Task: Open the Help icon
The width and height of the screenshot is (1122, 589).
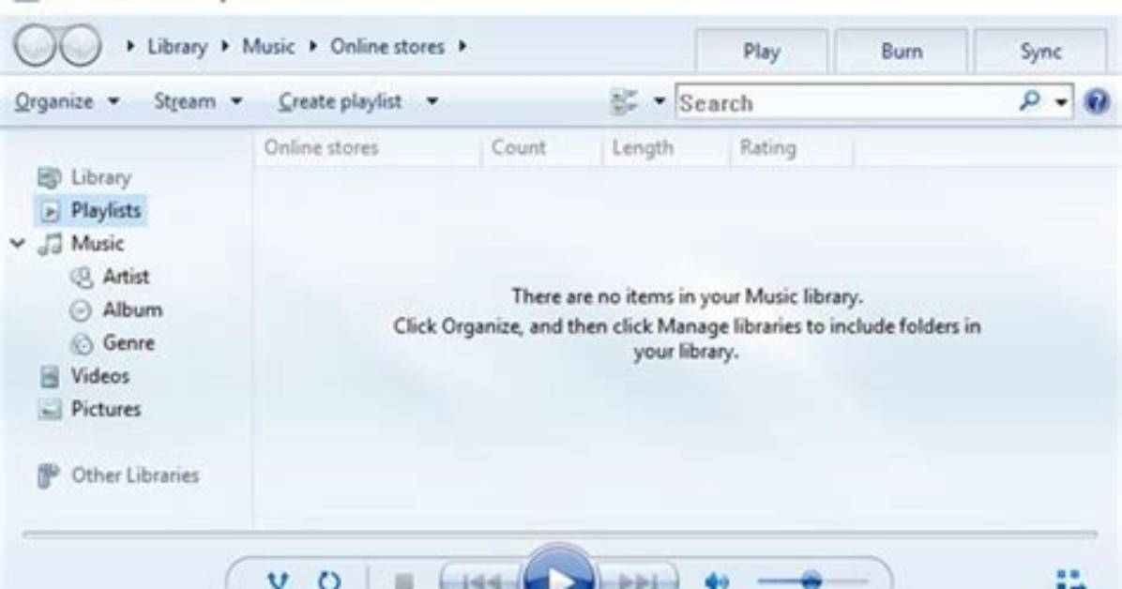Action: coord(1097,101)
